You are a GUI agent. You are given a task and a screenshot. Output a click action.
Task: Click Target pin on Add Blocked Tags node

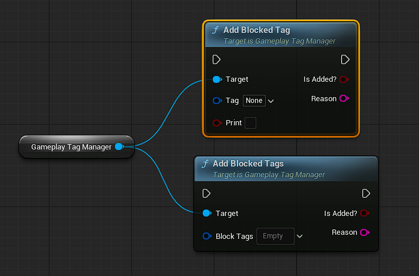coord(206,213)
